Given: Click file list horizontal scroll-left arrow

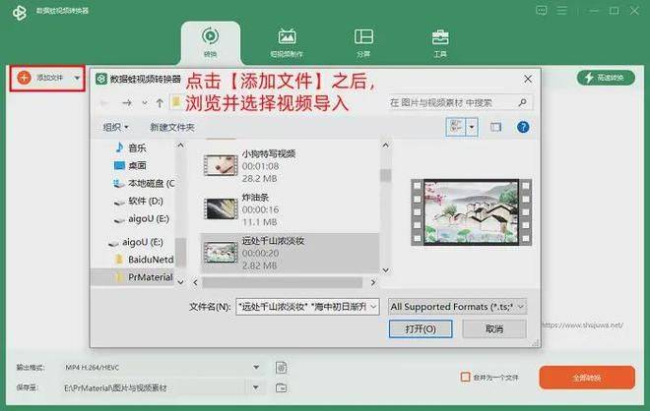Looking at the screenshot, I should (x=195, y=282).
